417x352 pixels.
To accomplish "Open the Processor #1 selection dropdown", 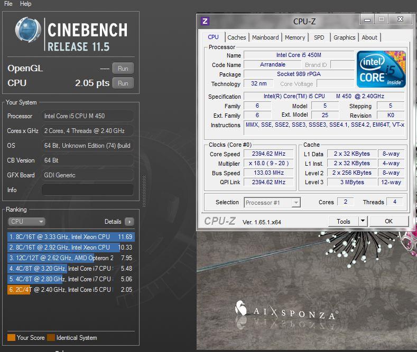I will click(272, 203).
